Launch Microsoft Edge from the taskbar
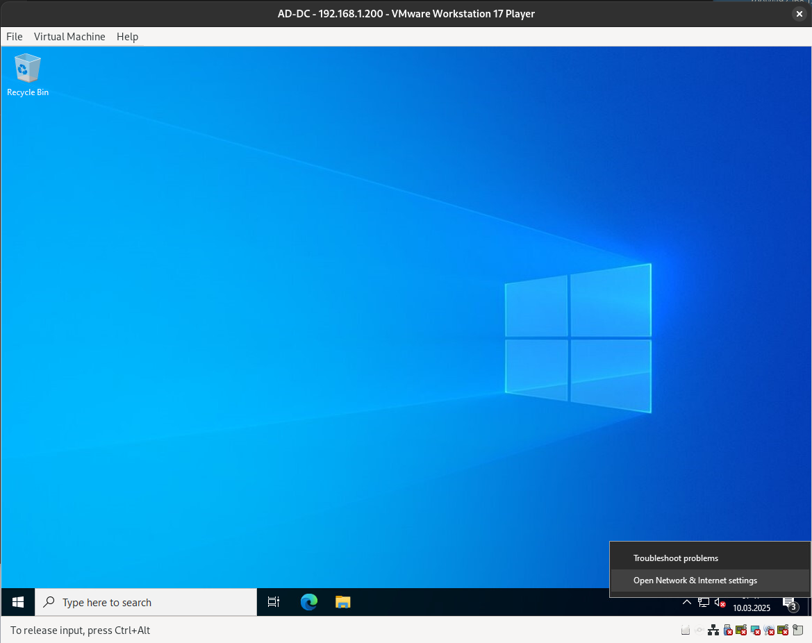This screenshot has width=812, height=643. (x=309, y=602)
